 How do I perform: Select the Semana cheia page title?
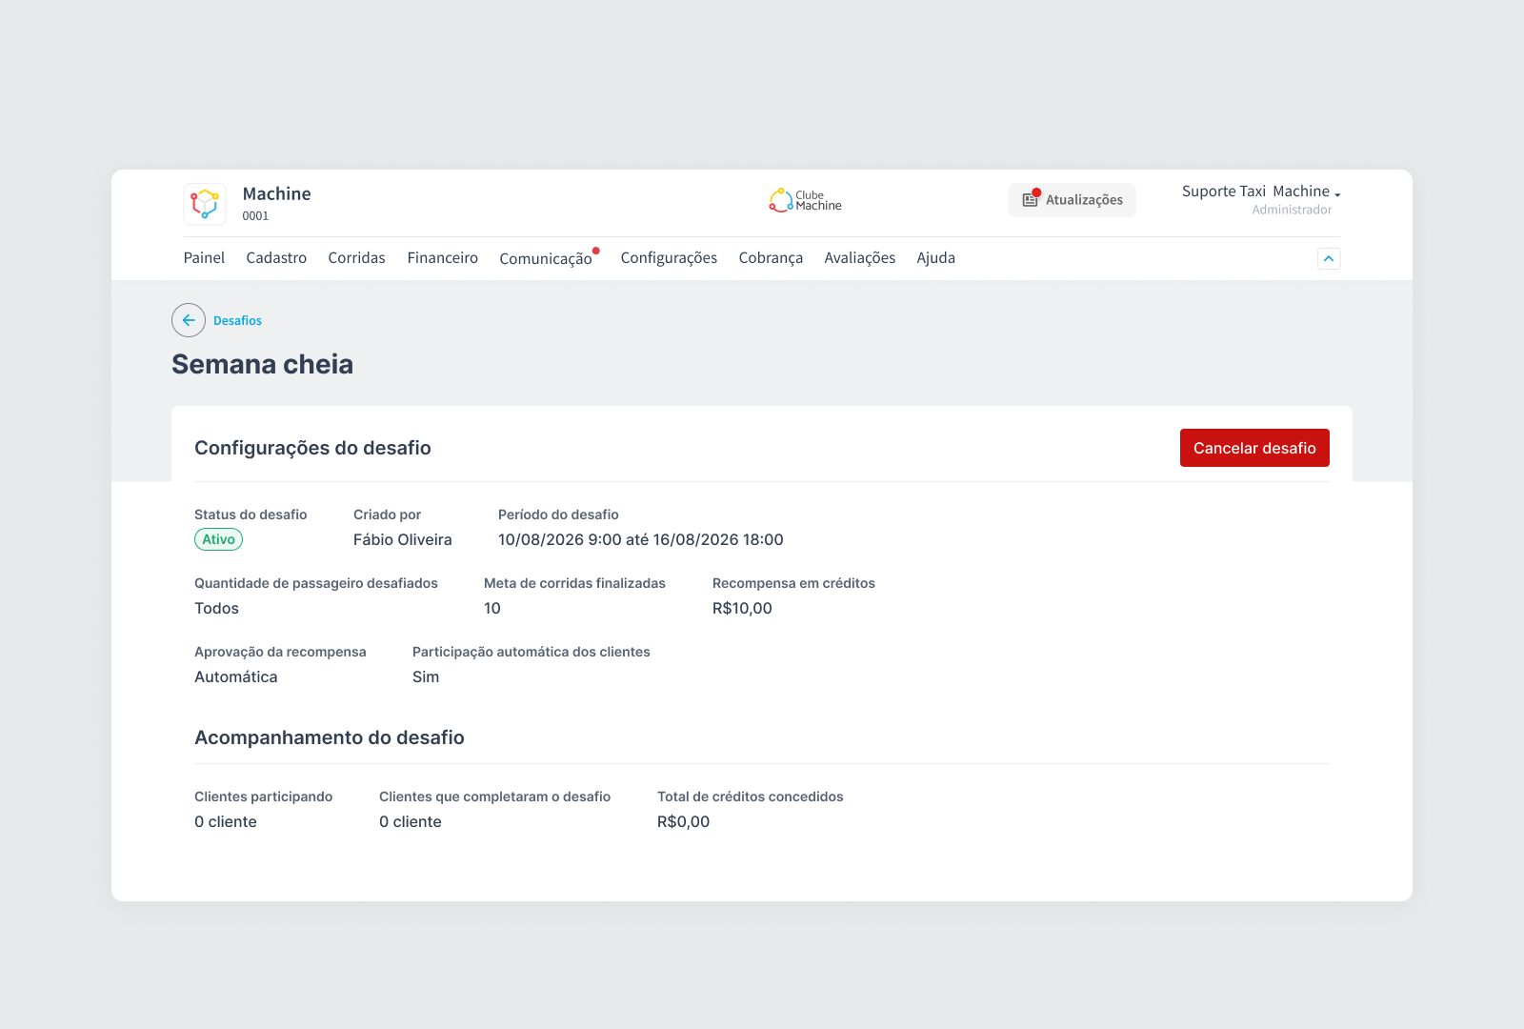tap(262, 364)
